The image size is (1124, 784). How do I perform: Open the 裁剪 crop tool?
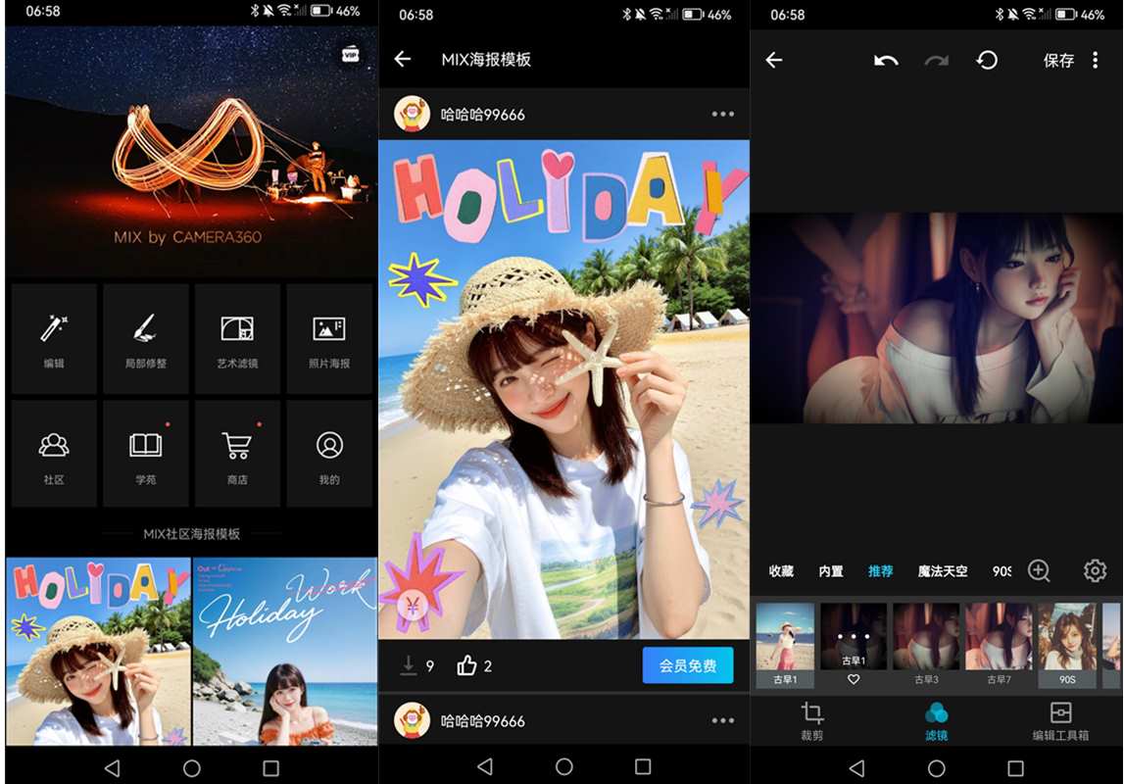812,720
